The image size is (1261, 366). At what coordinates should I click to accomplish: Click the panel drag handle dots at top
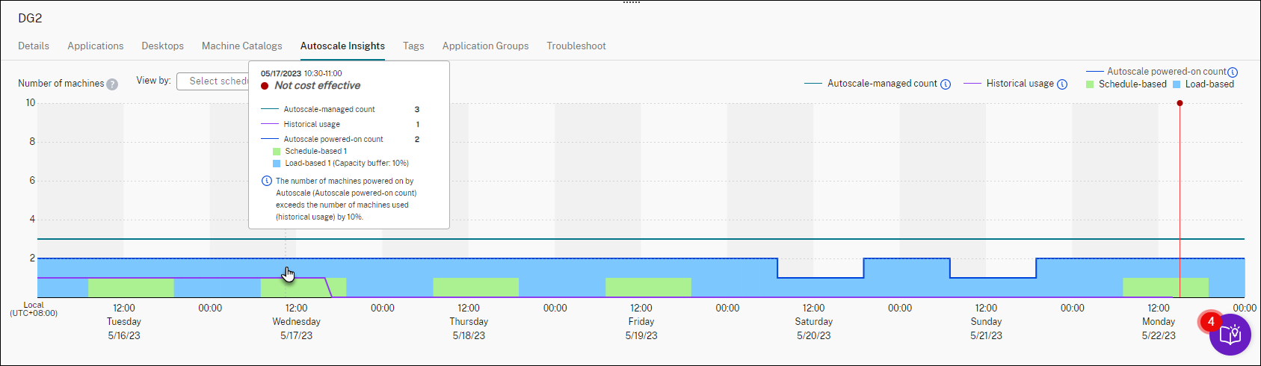pos(631,3)
